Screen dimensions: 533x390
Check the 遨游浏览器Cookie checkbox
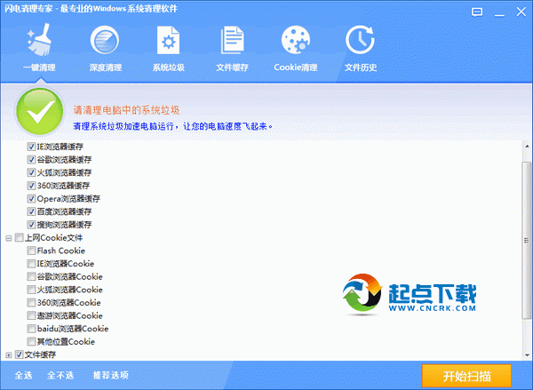pyautogui.click(x=31, y=315)
